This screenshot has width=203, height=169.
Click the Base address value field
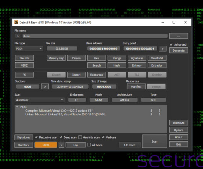pyautogui.click(x=103, y=49)
